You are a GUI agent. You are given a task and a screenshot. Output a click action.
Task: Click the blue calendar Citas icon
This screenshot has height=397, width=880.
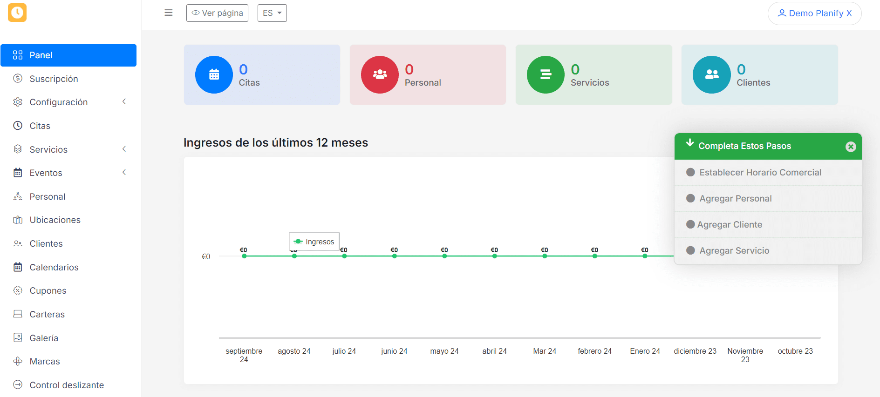point(214,74)
